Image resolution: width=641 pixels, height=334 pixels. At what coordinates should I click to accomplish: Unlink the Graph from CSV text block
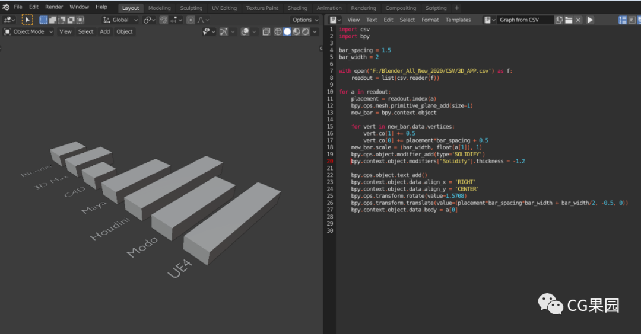point(578,20)
